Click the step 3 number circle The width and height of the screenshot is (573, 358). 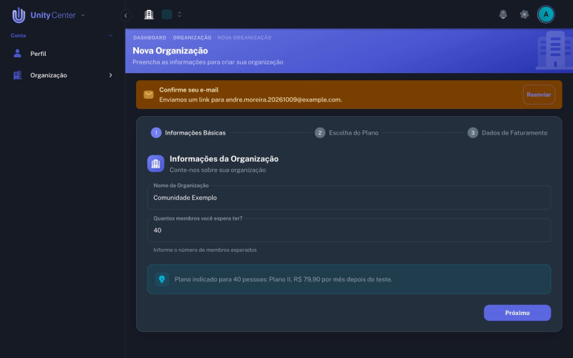[473, 132]
